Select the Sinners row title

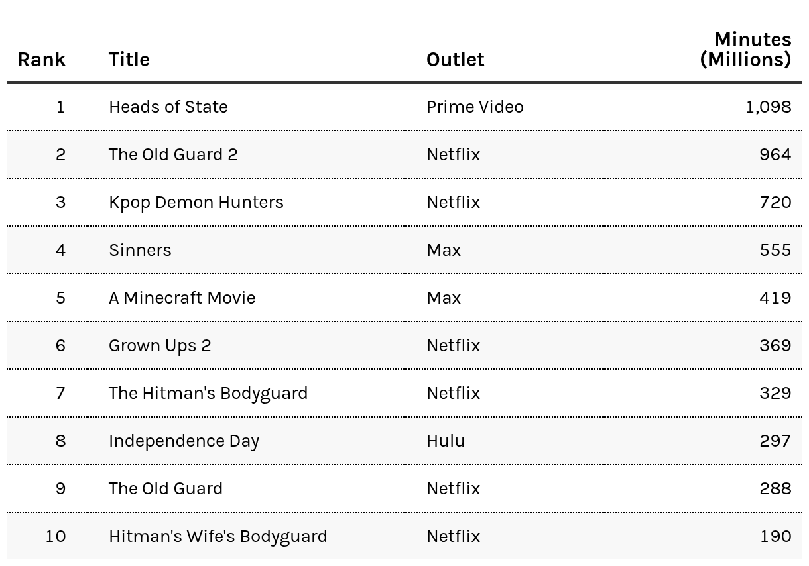(x=140, y=250)
